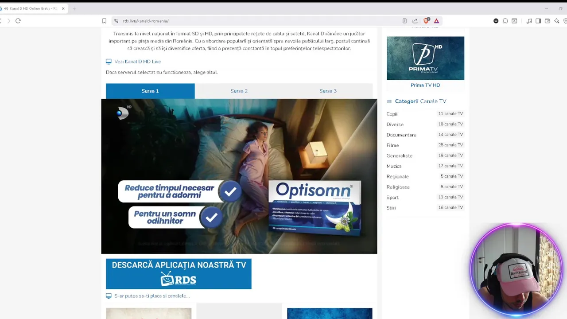Image resolution: width=567 pixels, height=319 pixels.
Task: Click the Prima TV HD channel thumbnail
Action: tap(425, 58)
